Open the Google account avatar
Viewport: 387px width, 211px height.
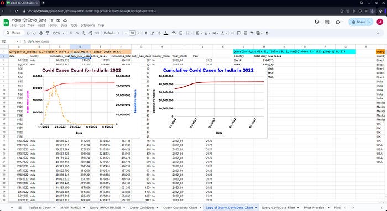click(x=380, y=22)
